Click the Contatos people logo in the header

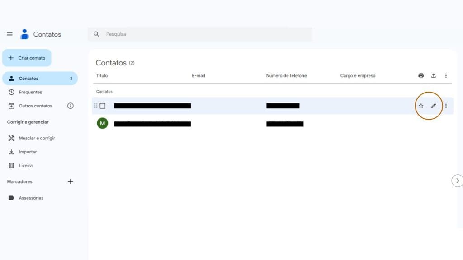pyautogui.click(x=24, y=34)
